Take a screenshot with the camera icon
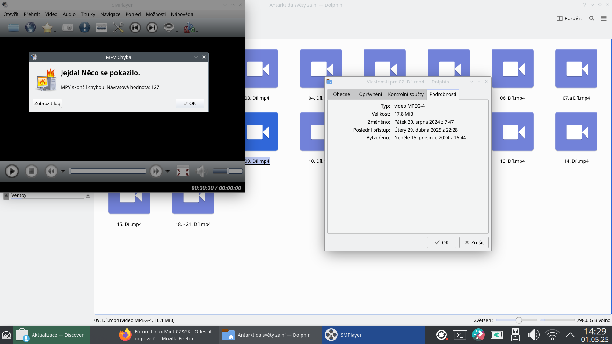The width and height of the screenshot is (612, 344). point(68,28)
